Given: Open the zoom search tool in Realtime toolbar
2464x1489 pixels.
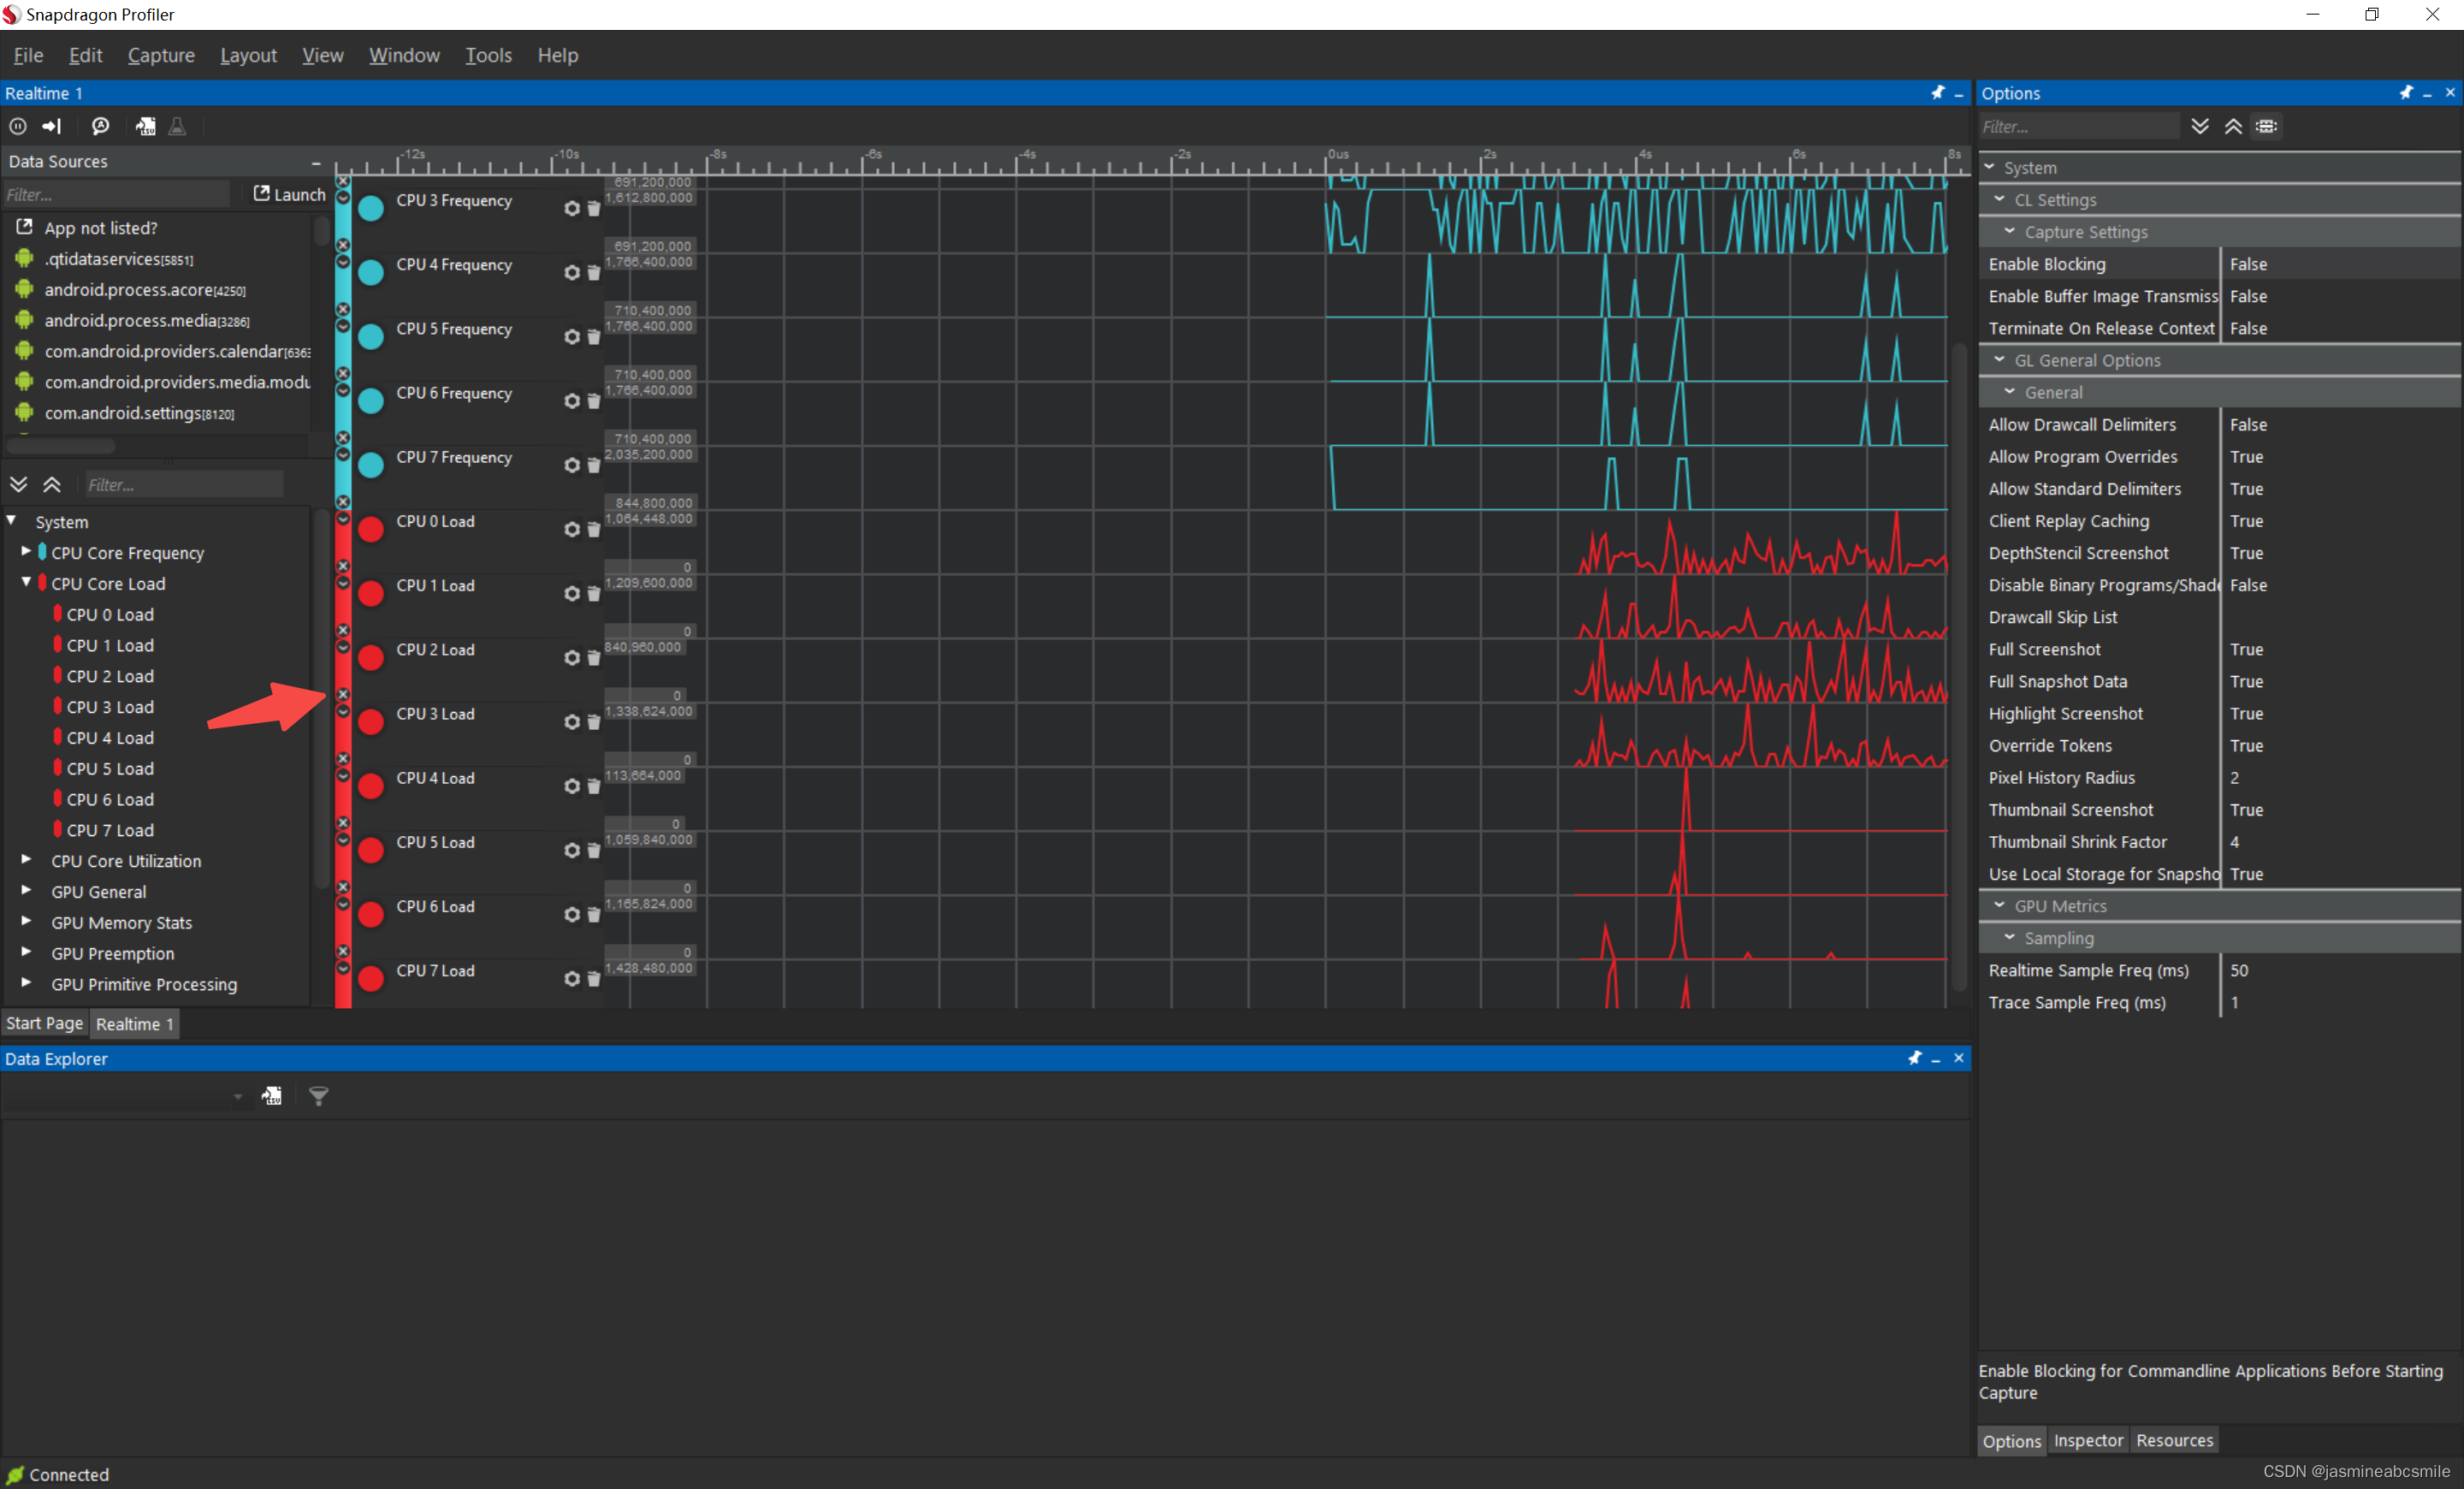Looking at the screenshot, I should (x=101, y=126).
